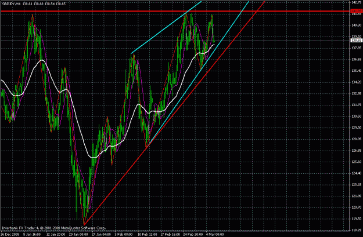This screenshot has width=363, height=237.
Task: Click the 118.25 price axis label
Action: click(357, 230)
